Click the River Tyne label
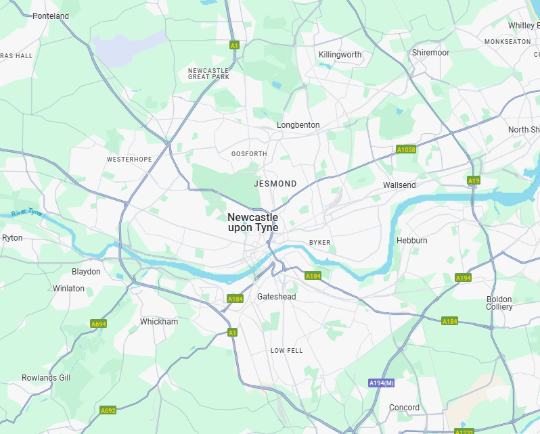Viewport: 540px width, 434px height. pyautogui.click(x=26, y=212)
